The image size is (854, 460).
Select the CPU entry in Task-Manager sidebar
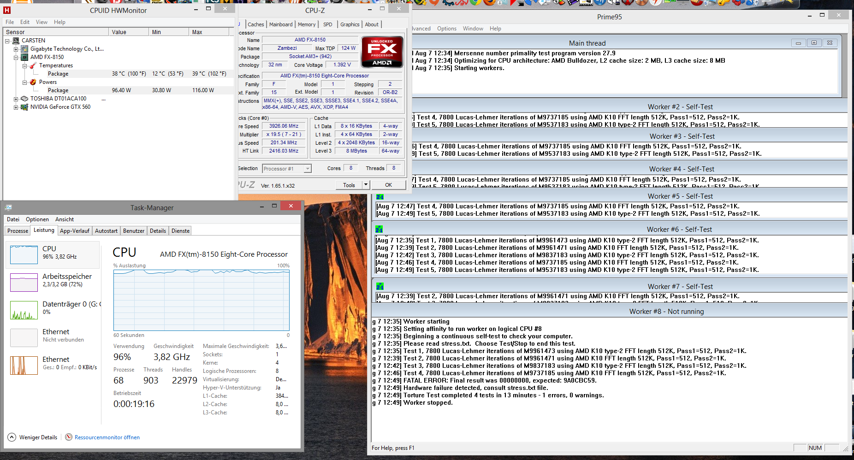[x=53, y=254]
